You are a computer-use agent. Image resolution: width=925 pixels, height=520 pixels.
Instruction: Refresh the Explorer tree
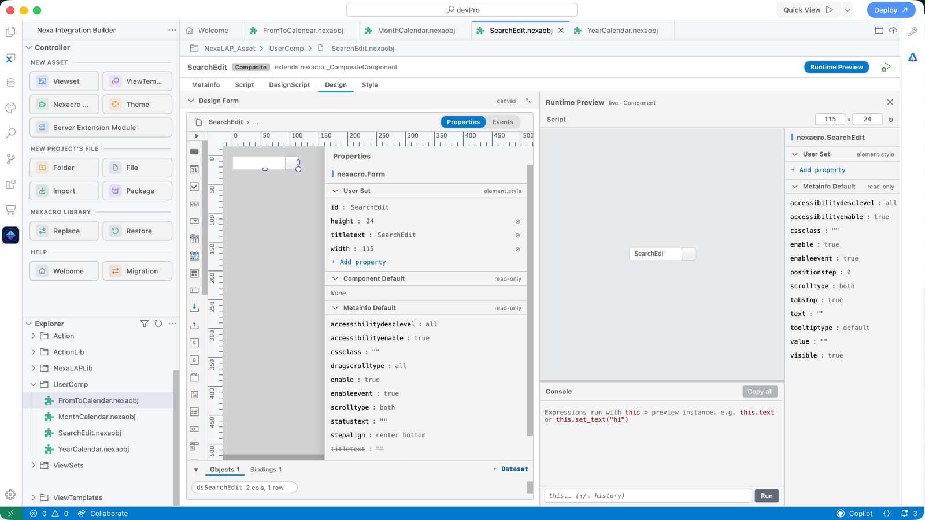tap(158, 324)
